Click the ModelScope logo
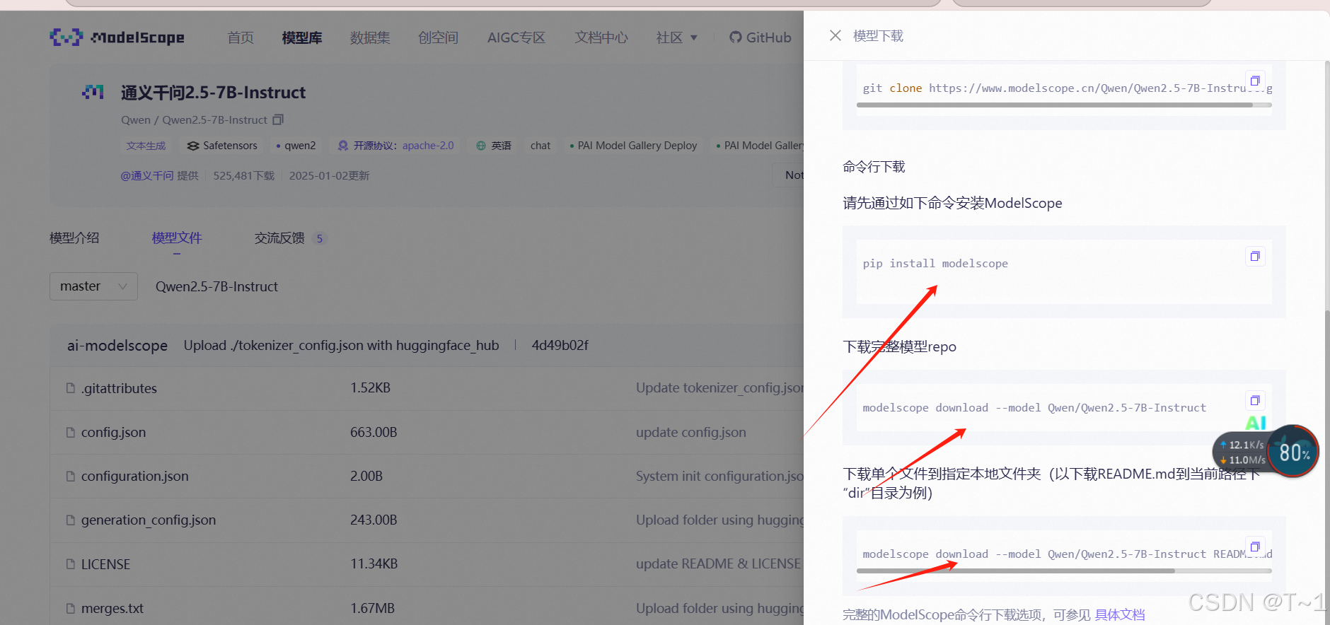Screen dimensions: 1330x625 117,37
